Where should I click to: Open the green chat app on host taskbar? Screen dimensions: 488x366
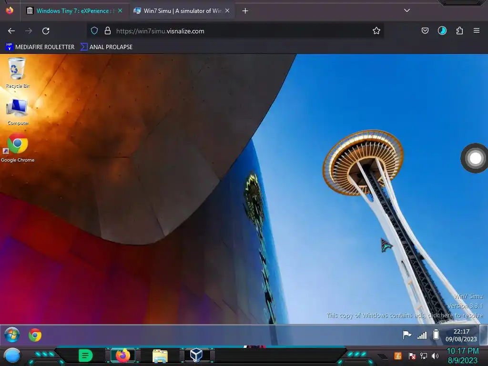85,356
